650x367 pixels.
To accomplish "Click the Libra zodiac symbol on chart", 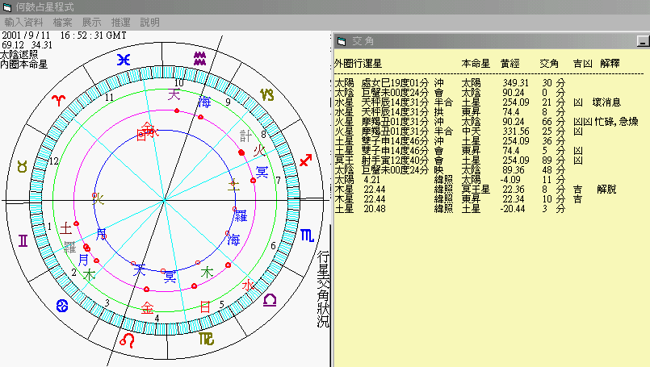I will click(270, 300).
